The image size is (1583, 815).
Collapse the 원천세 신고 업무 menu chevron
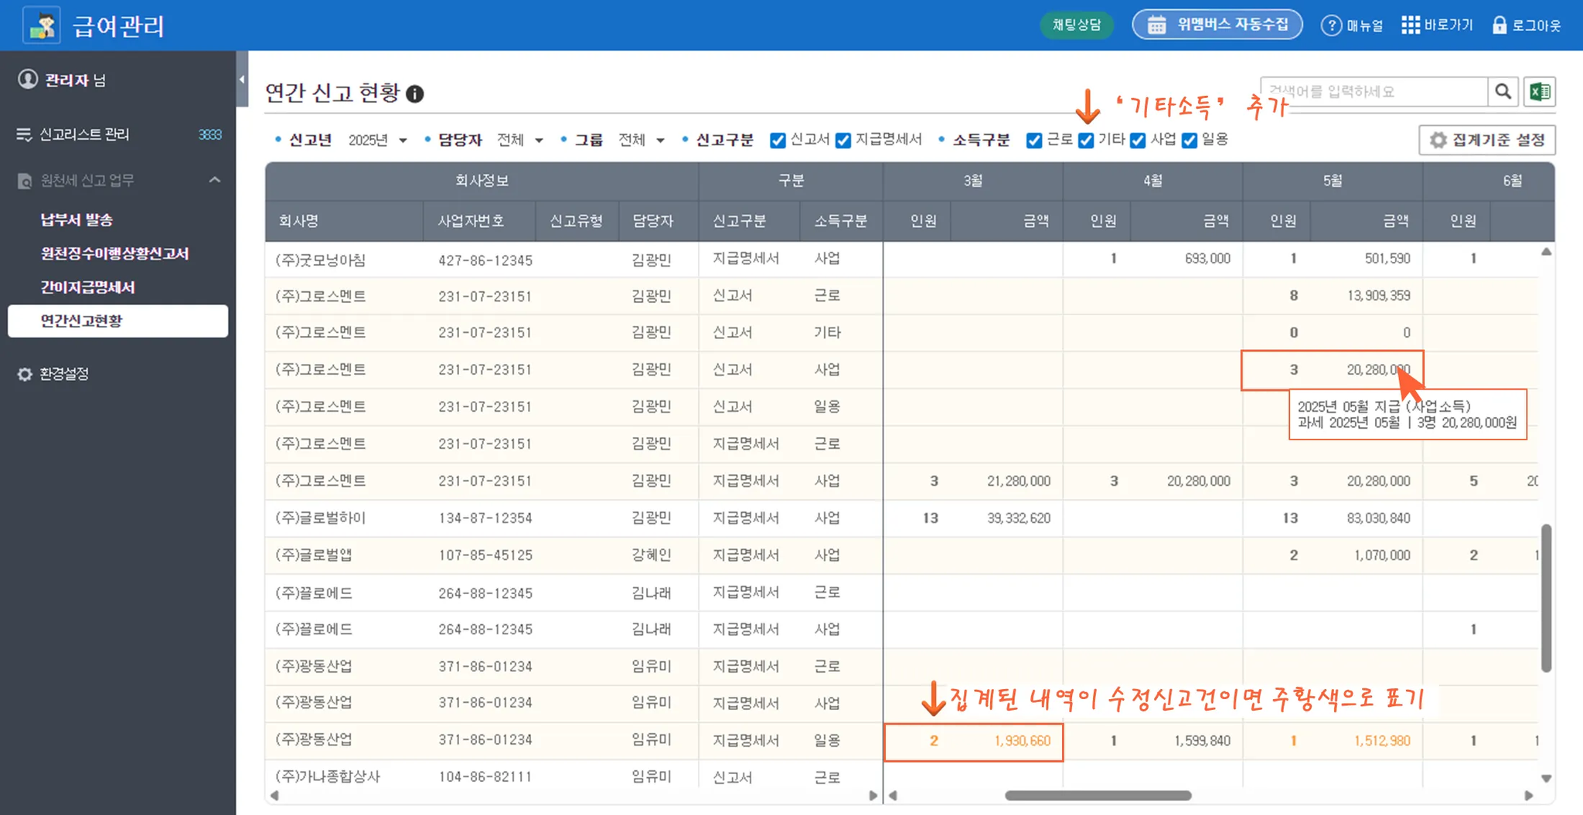[215, 180]
